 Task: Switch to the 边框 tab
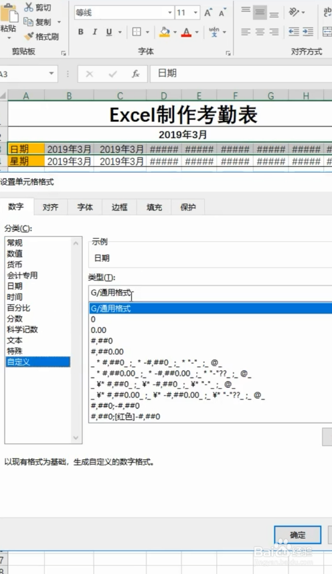tap(120, 207)
